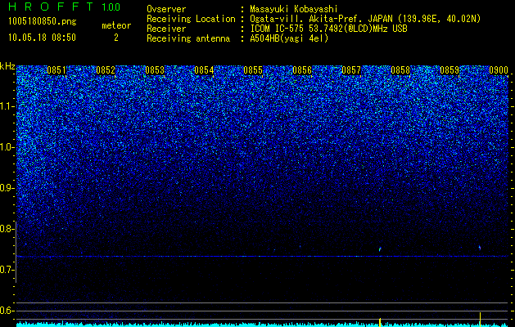Click the 0856 time marker
Screen dimensions: 515x327
pyautogui.click(x=302, y=70)
